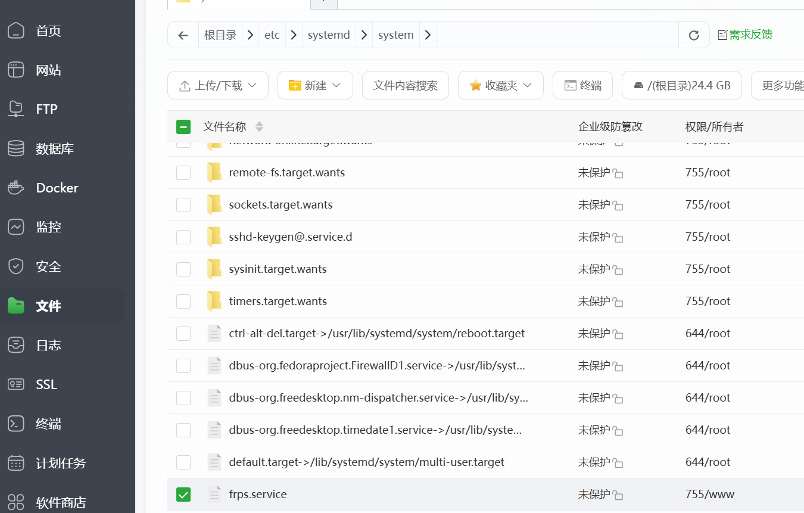
Task: Open the New (新建) dropdown
Action: click(315, 85)
